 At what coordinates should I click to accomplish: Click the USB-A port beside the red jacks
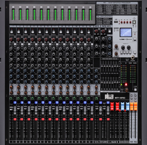pos(116,22)
